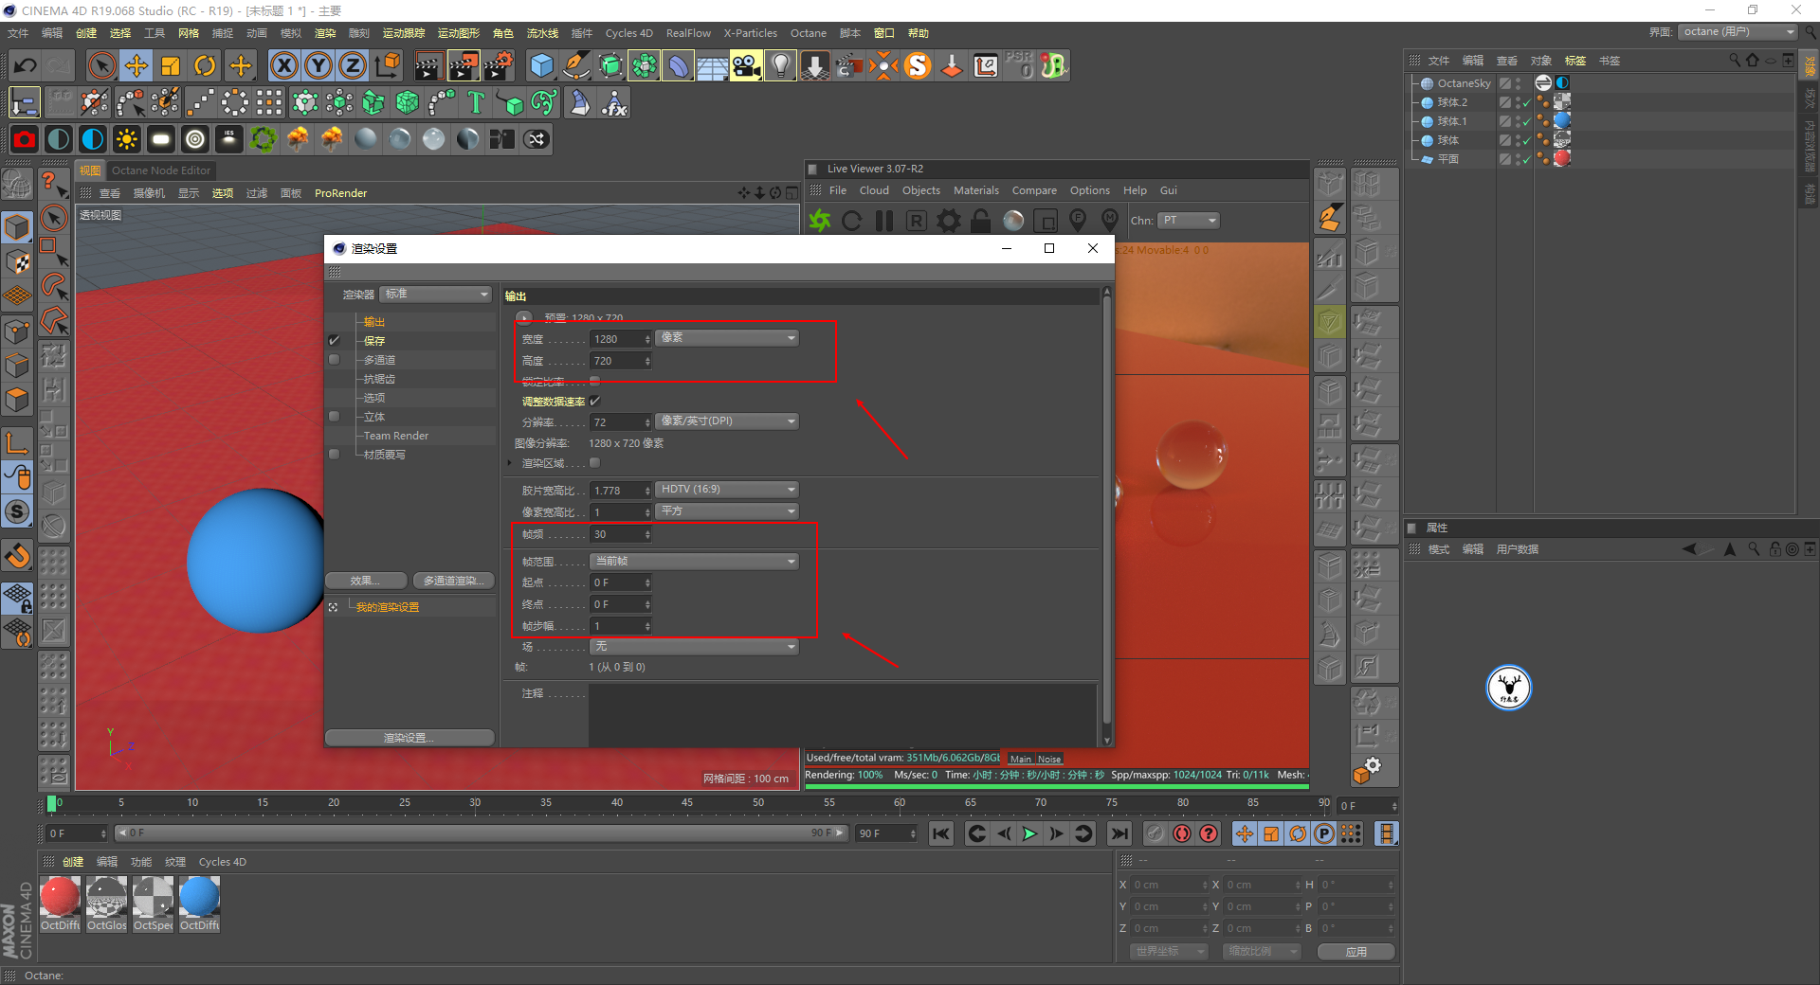Click the red Octane live viewer icon
This screenshot has width=1820, height=985.
pyautogui.click(x=25, y=139)
